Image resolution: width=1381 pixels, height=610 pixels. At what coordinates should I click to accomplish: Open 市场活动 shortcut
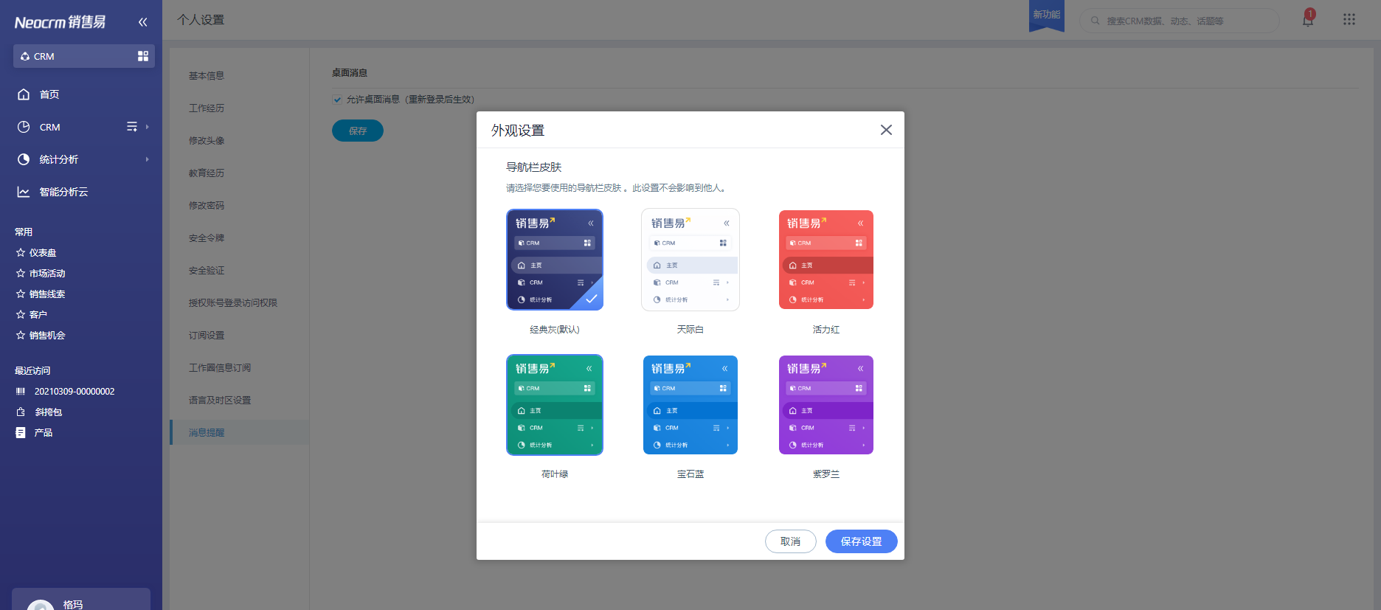point(47,273)
